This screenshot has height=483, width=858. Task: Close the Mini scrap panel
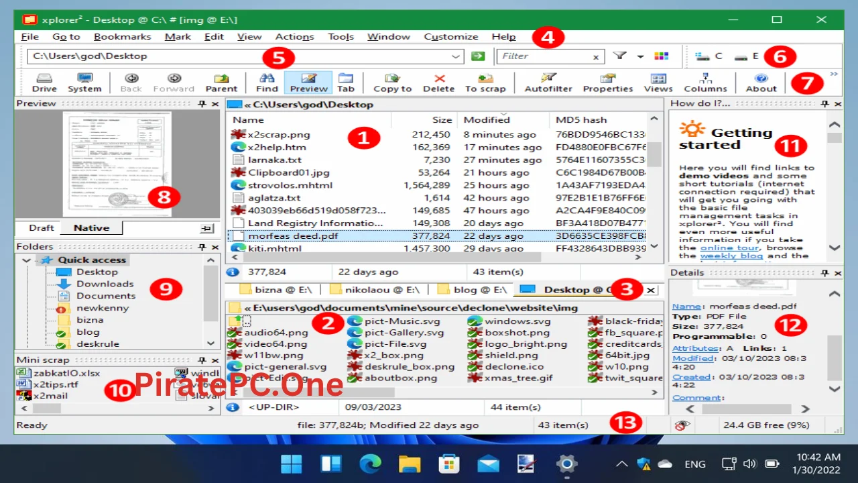pos(214,360)
